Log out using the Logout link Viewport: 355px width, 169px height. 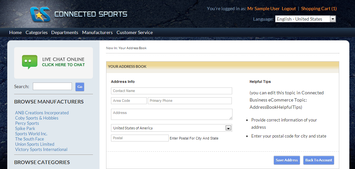tap(289, 9)
